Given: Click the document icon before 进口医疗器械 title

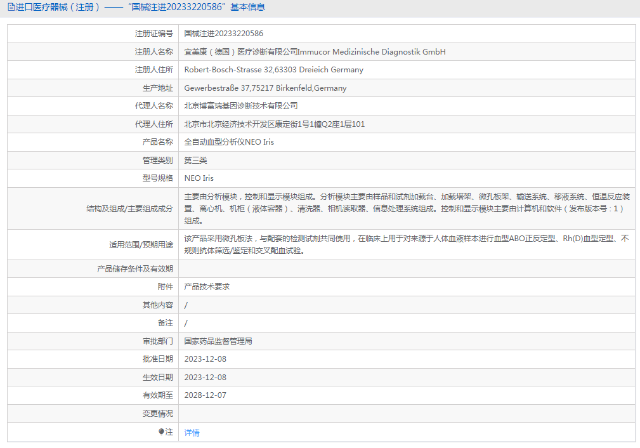Looking at the screenshot, I should pos(11,7).
